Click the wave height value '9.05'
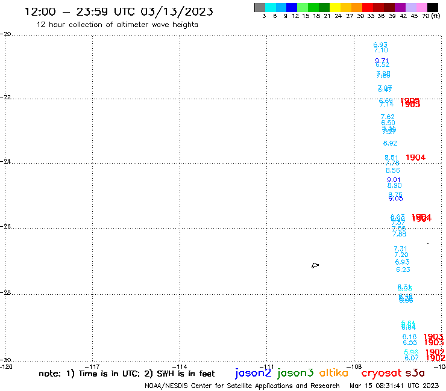Viewport: 446px width, 391px height. pyautogui.click(x=395, y=199)
